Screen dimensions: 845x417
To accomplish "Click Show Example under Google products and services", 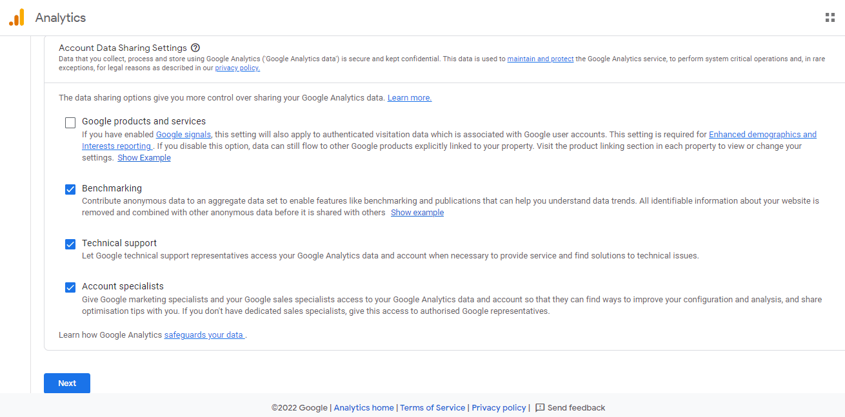I will (x=144, y=157).
